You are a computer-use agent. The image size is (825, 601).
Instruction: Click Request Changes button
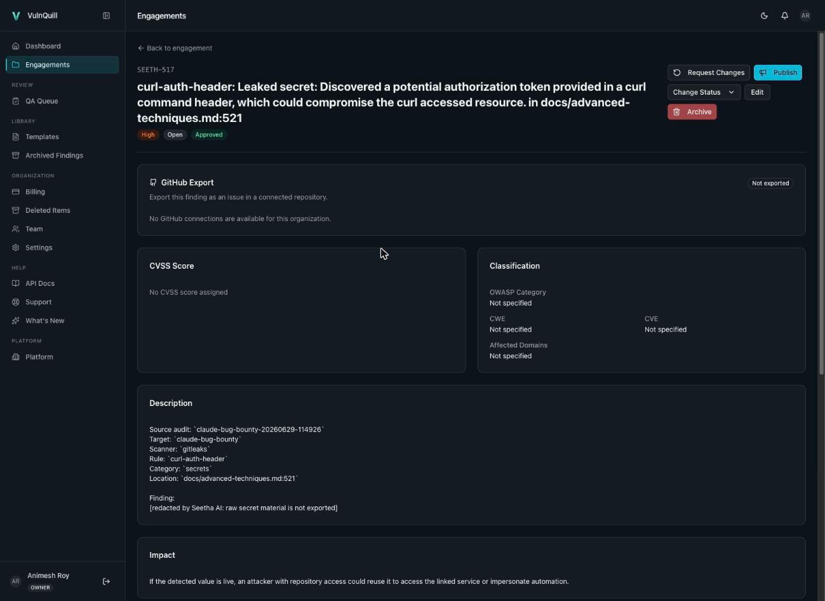click(709, 72)
